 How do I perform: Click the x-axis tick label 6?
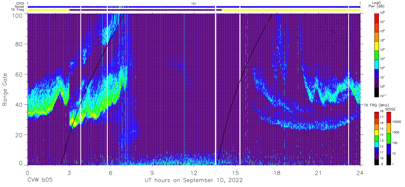(x=111, y=173)
